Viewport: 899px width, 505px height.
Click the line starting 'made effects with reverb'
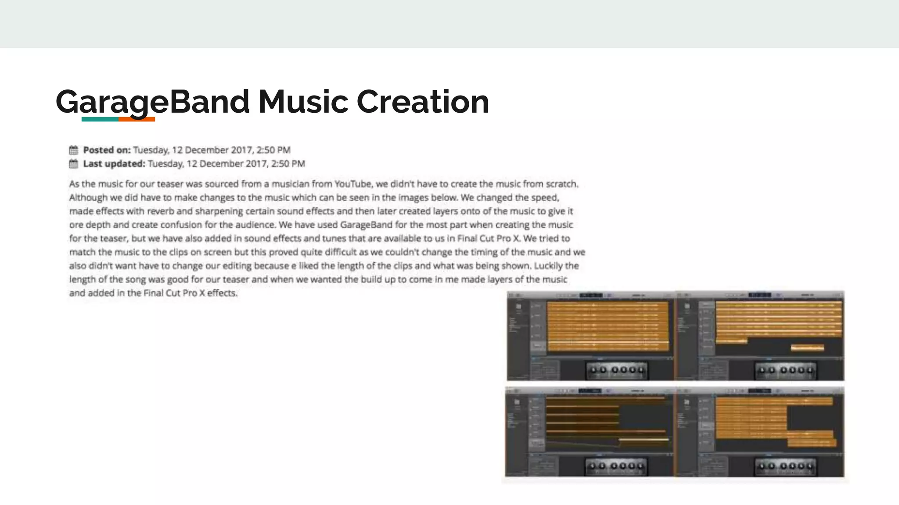click(x=321, y=211)
